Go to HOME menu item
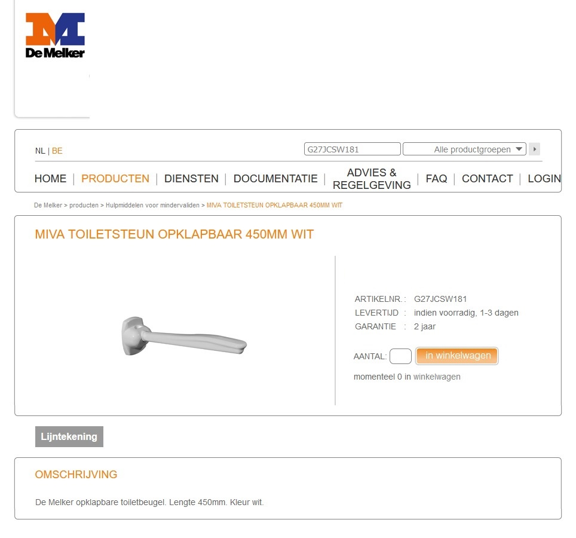Viewport: 576px width, 538px height. point(50,179)
